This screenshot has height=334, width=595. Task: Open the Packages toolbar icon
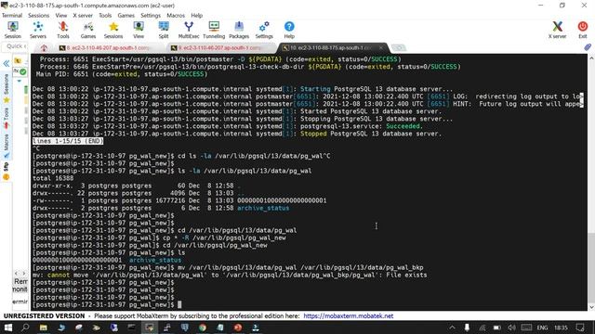point(239,30)
